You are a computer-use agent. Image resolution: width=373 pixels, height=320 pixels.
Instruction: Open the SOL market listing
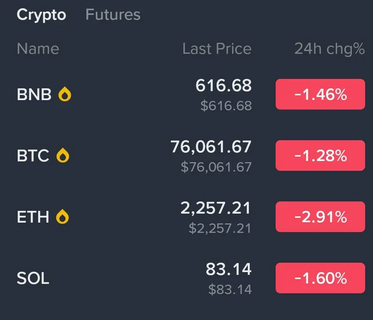[186, 278]
